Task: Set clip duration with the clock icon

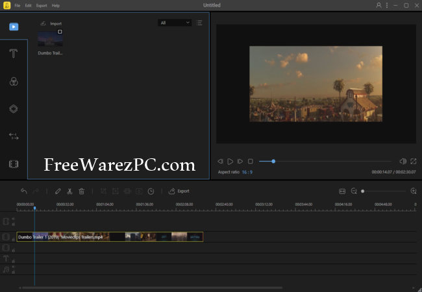Action: (x=151, y=191)
